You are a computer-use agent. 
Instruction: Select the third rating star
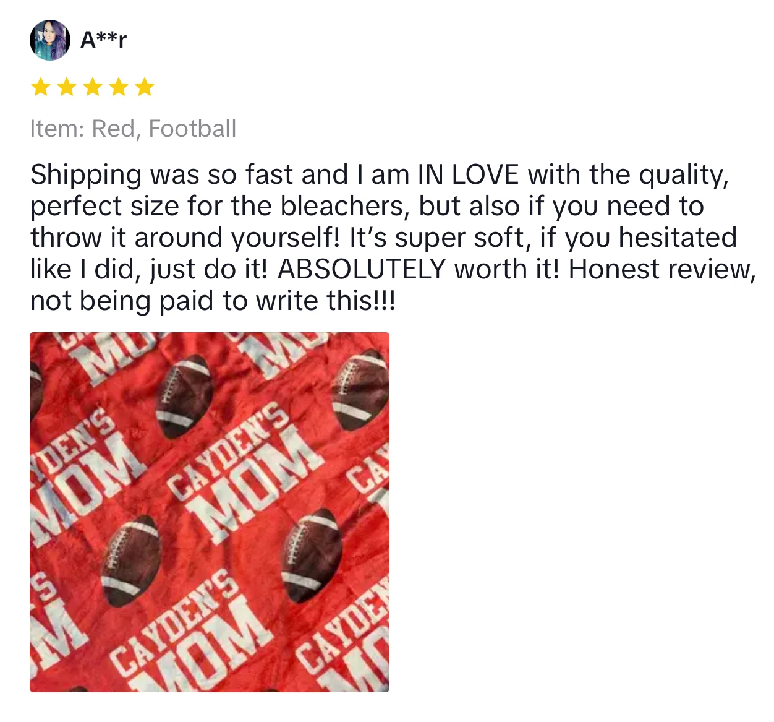92,87
